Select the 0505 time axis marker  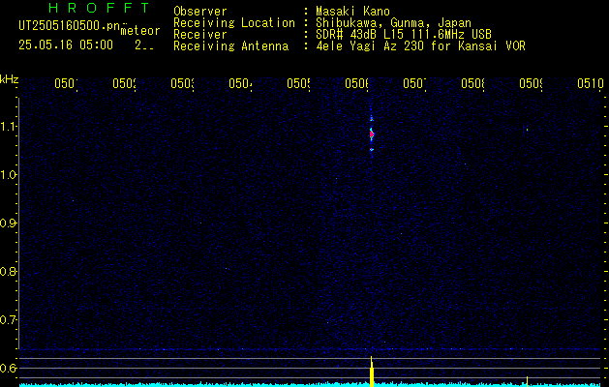[298, 83]
